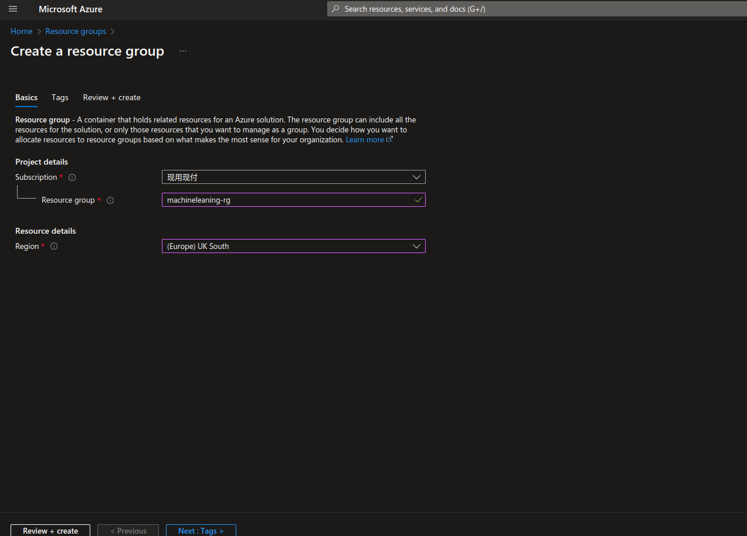747x536 pixels.
Task: Expand the Region dropdown showing UK South
Action: click(294, 246)
